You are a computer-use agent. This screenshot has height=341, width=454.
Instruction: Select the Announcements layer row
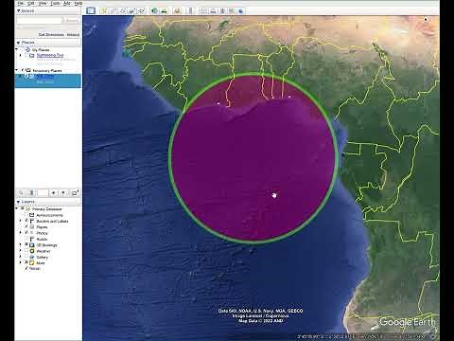click(x=49, y=215)
